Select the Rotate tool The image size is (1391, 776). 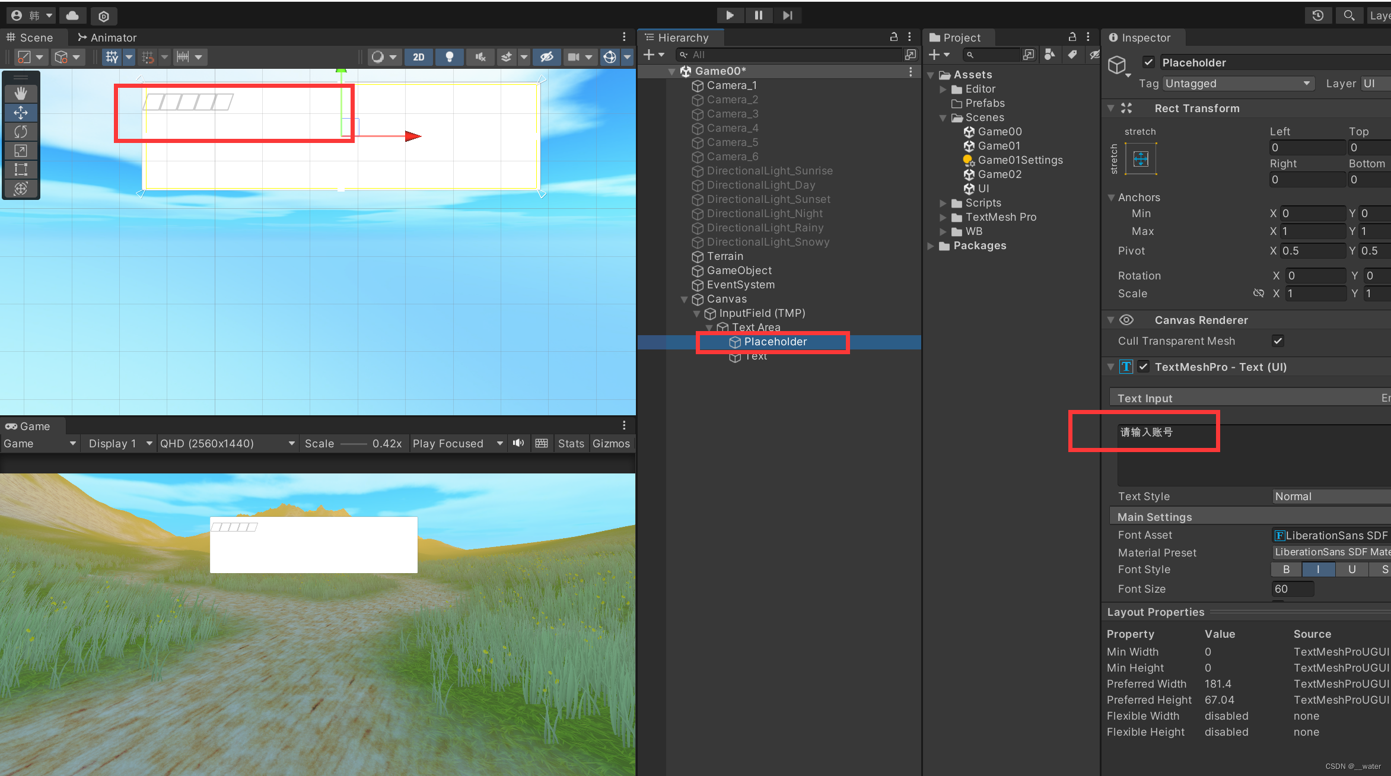pyautogui.click(x=21, y=131)
